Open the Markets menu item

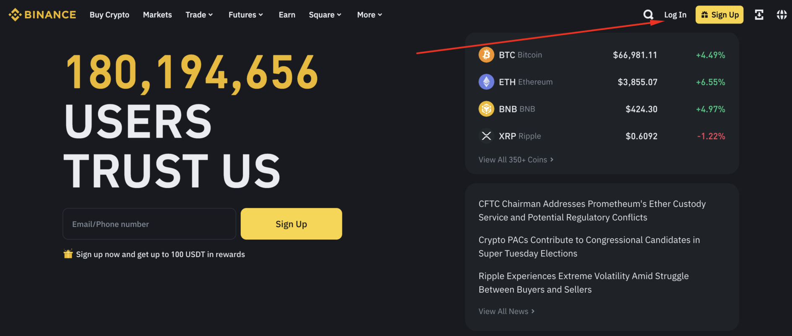point(157,14)
